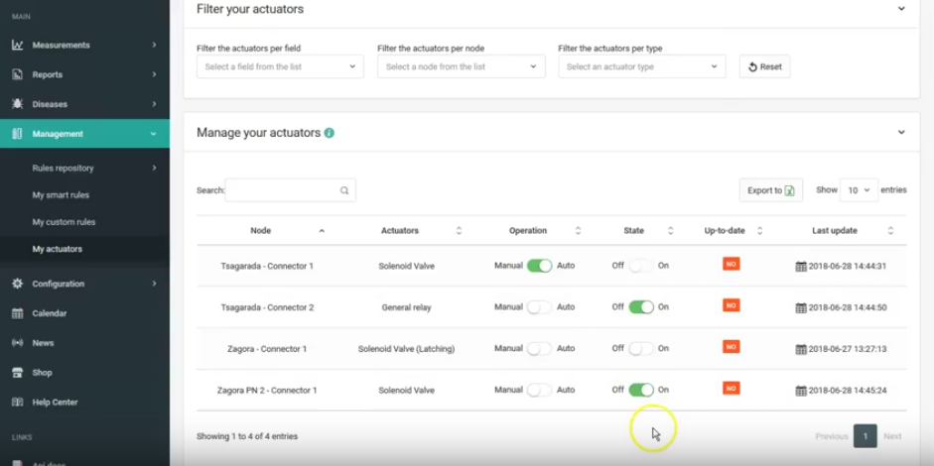Click the Reset filters button
The image size is (934, 466).
(764, 66)
